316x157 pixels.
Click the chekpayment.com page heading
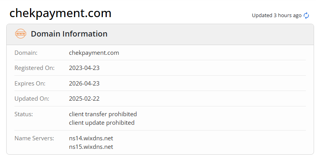point(60,13)
